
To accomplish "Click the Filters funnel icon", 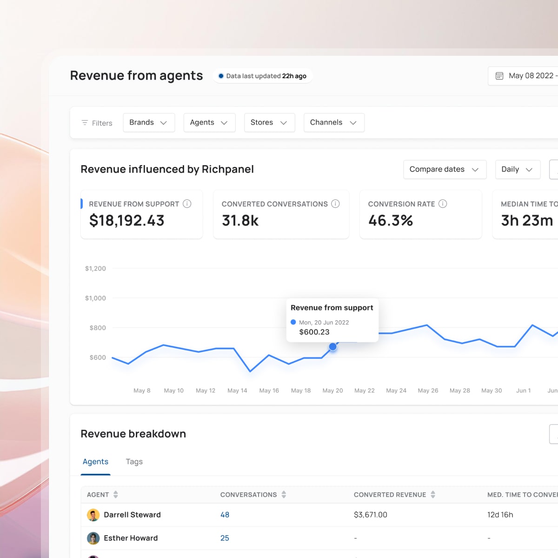I will pos(85,123).
